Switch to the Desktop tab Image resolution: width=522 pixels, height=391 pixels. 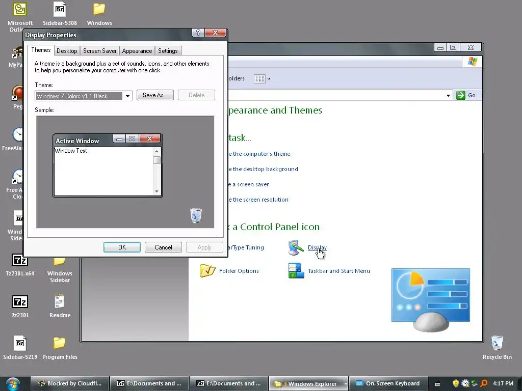point(67,50)
